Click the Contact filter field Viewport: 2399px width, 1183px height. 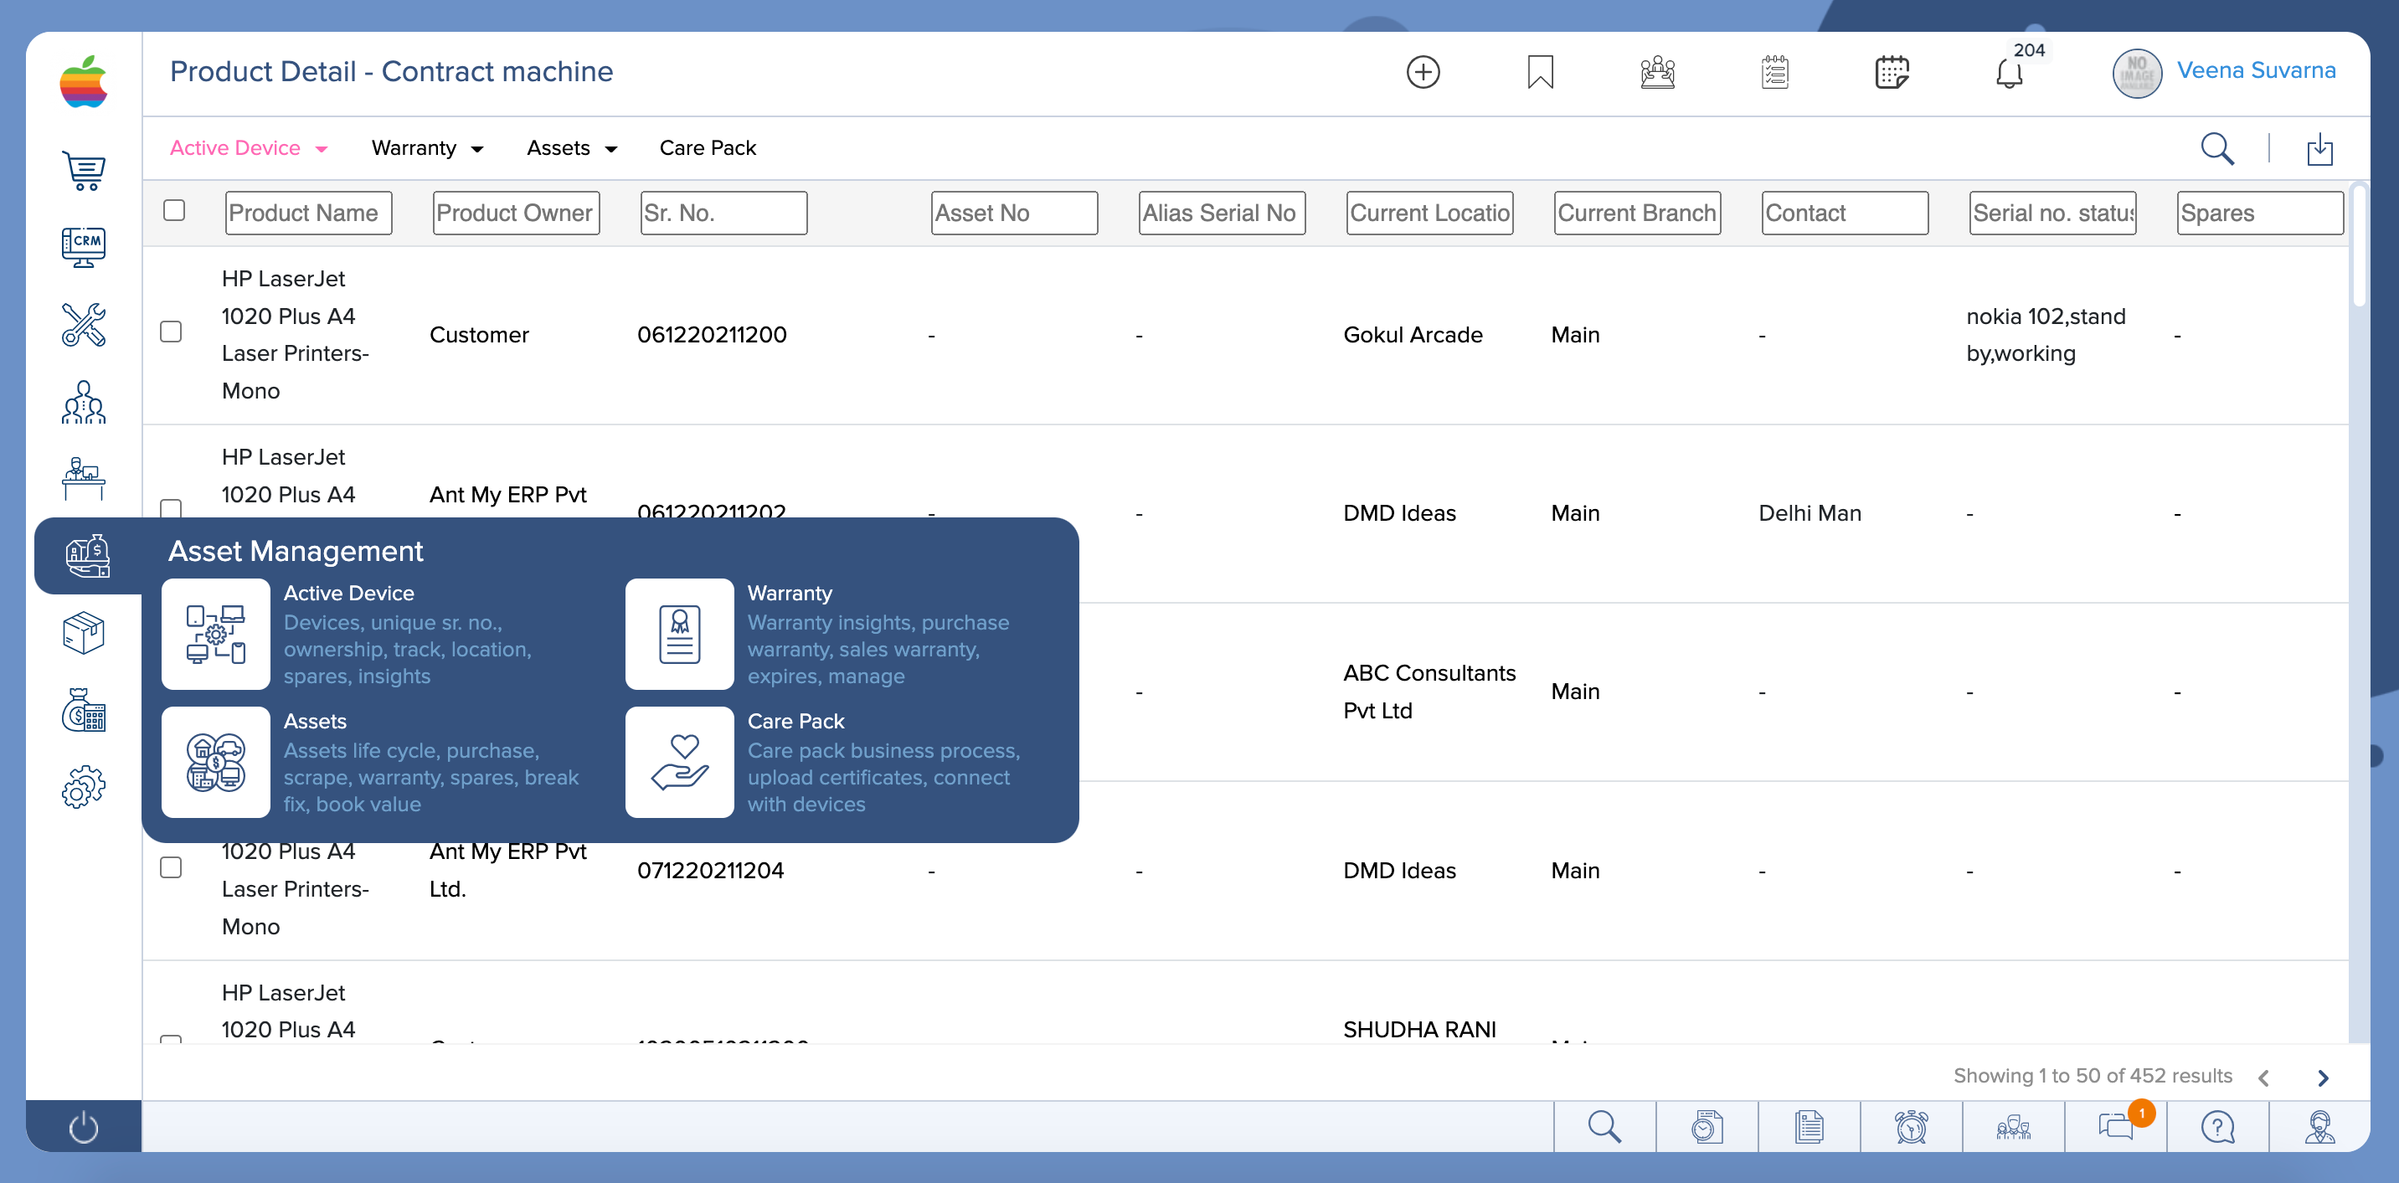click(1845, 213)
